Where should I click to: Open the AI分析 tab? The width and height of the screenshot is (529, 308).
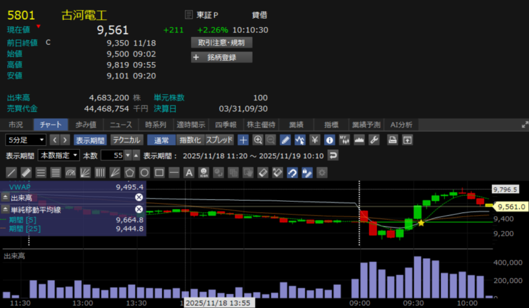coord(401,125)
